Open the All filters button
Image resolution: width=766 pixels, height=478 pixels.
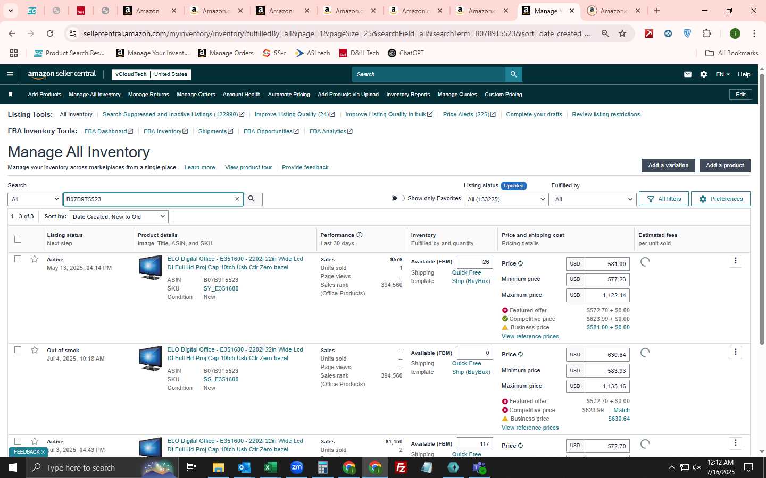tap(664, 199)
